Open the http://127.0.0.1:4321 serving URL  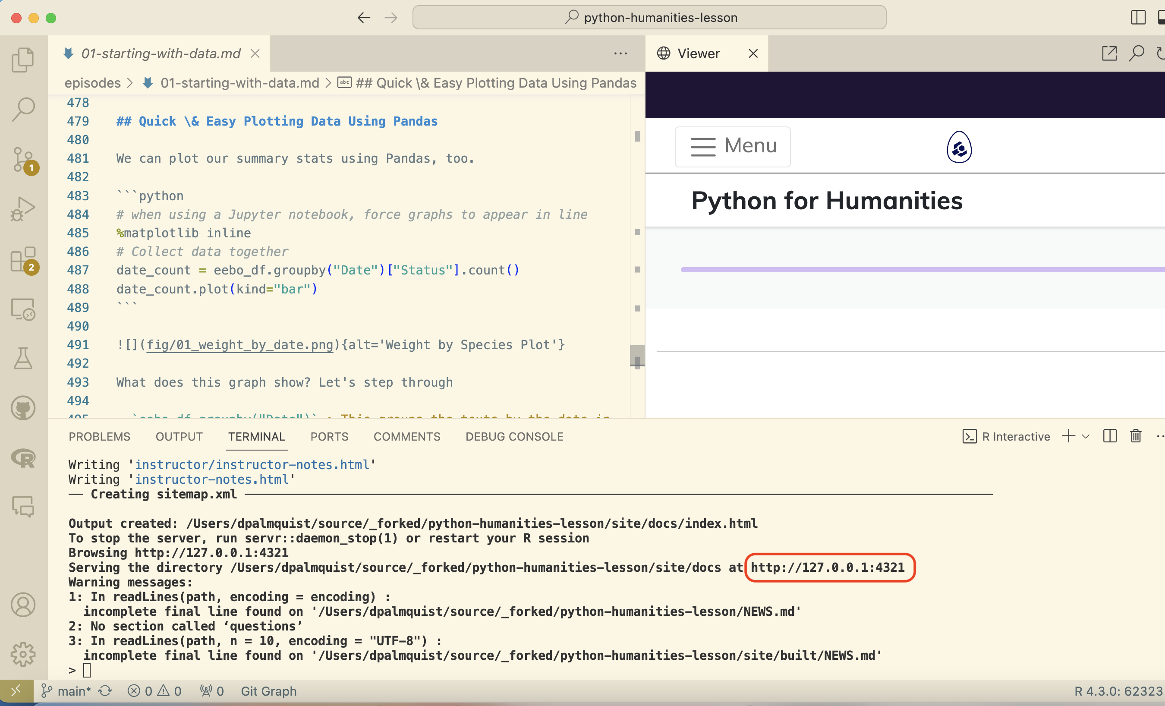[x=828, y=567]
